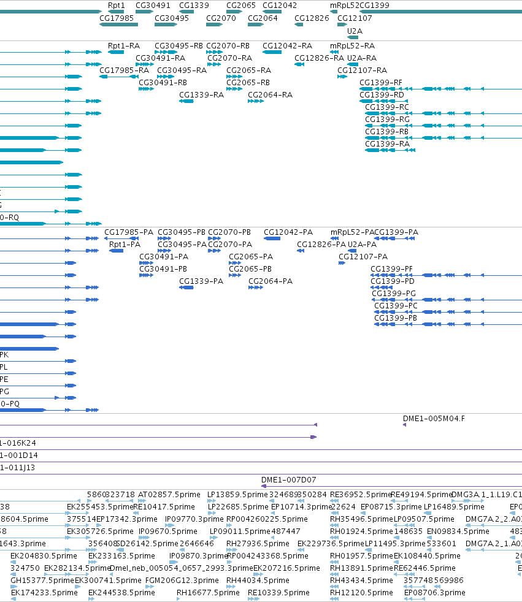Select protein CG2064-PA label
This screenshot has height=602, width=522.
click(x=271, y=281)
